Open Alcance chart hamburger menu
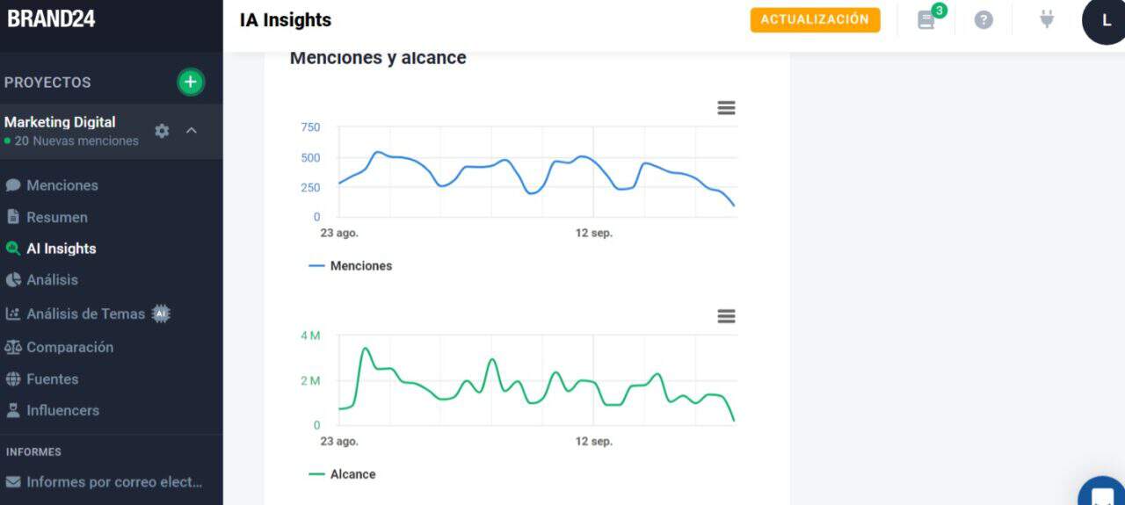This screenshot has width=1125, height=505. [x=726, y=316]
